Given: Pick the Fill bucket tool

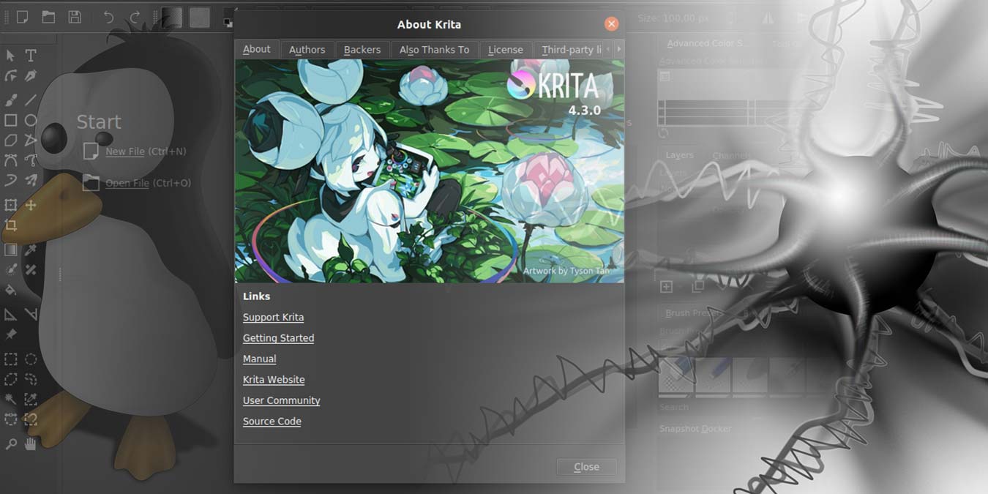Looking at the screenshot, I should point(11,290).
